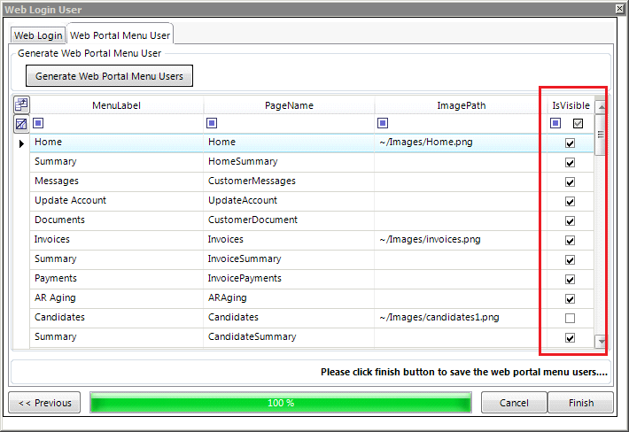629x432 pixels.
Task: Uncheck IsVisible for HomeSummary row
Action: 570,162
